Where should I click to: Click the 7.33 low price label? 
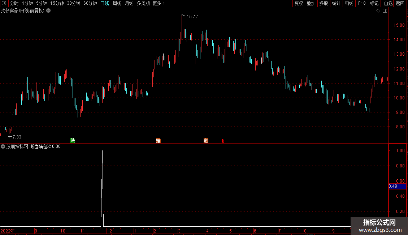(x=17, y=137)
